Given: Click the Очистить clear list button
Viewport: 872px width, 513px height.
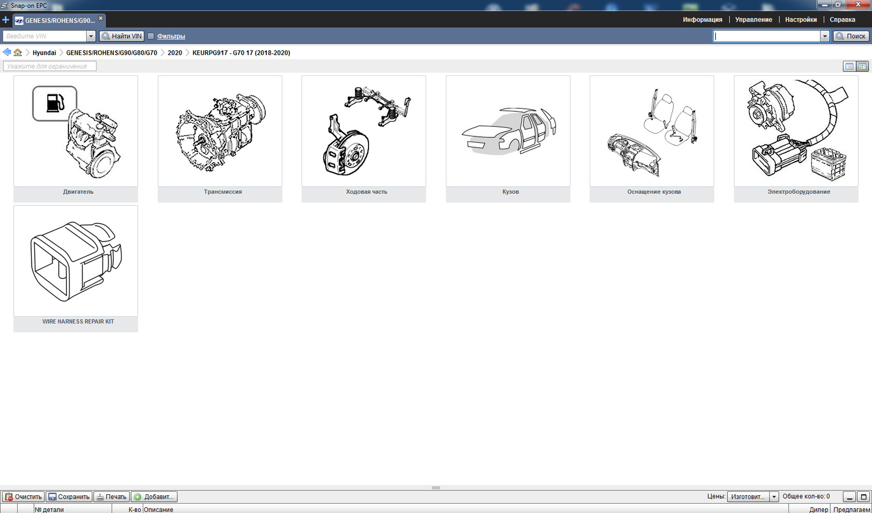Looking at the screenshot, I should [x=23, y=497].
